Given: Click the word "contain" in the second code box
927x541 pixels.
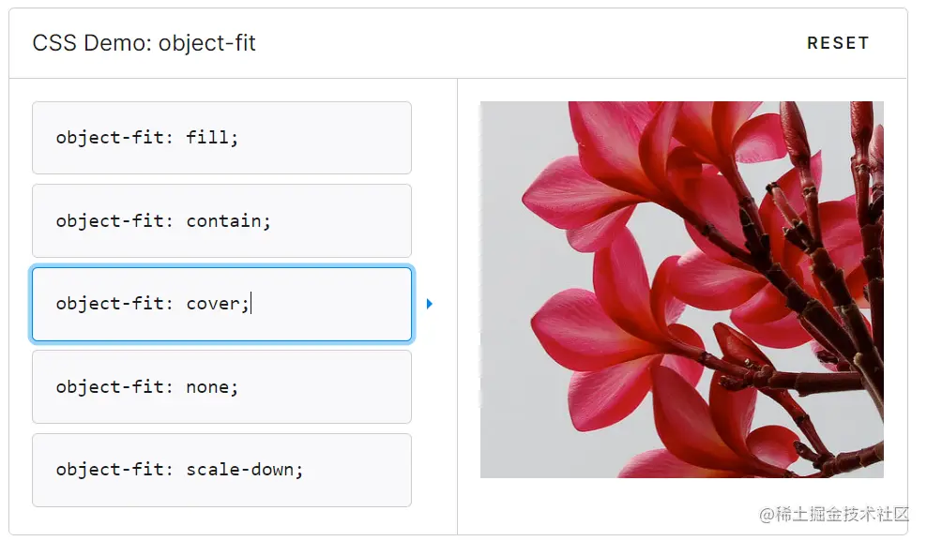Looking at the screenshot, I should pyautogui.click(x=223, y=221).
